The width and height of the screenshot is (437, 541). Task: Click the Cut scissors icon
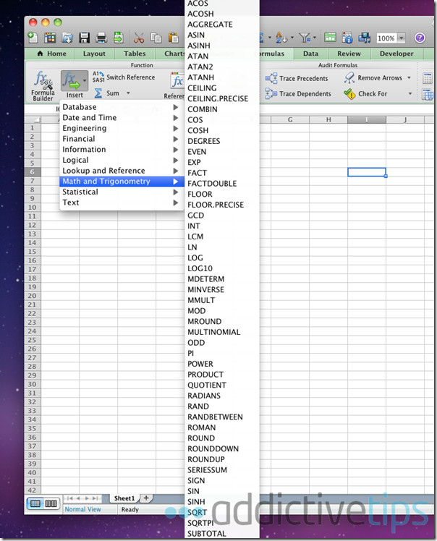coord(139,38)
